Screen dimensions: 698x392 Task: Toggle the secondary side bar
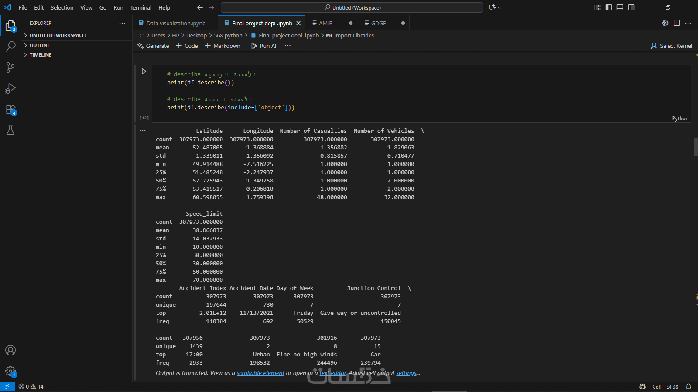(631, 7)
